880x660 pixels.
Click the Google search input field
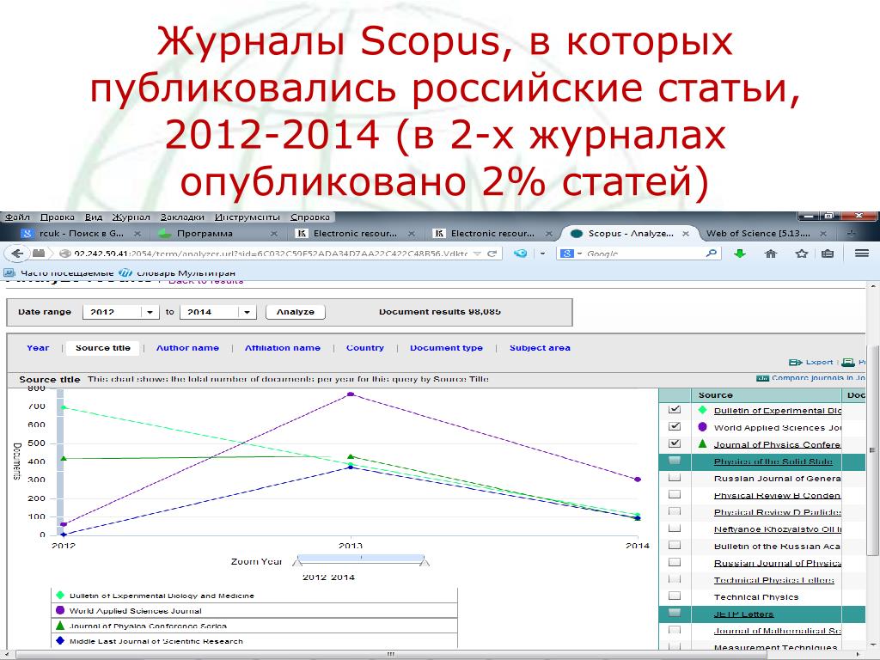coord(645,254)
